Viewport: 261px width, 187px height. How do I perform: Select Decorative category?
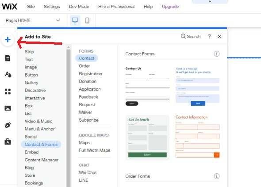click(x=35, y=90)
